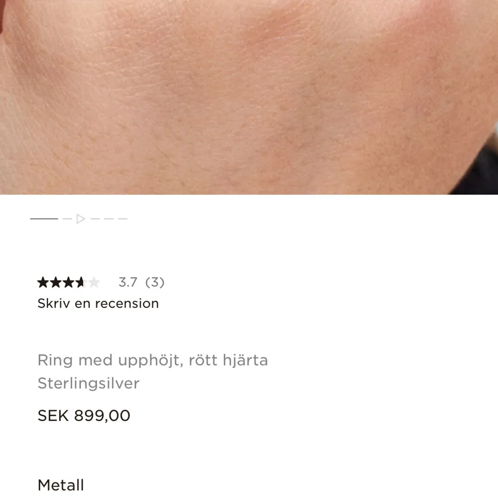This screenshot has height=498, width=498.
Task: Click the Sterlingsilver subtitle text
Action: click(89, 383)
